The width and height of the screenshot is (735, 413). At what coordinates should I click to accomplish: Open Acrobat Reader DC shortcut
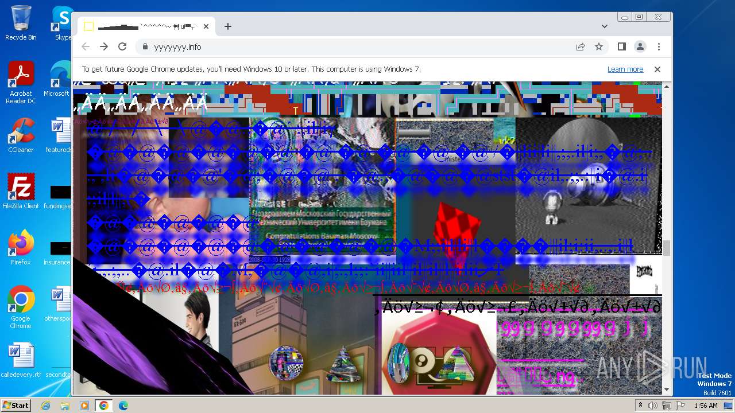tap(21, 83)
